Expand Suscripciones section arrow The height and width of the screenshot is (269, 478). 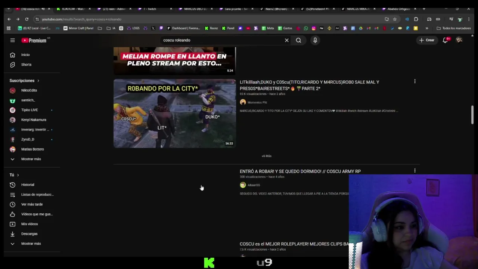click(38, 81)
